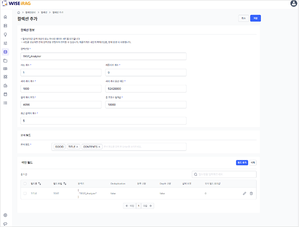Click the blue save button at top right

255,18
